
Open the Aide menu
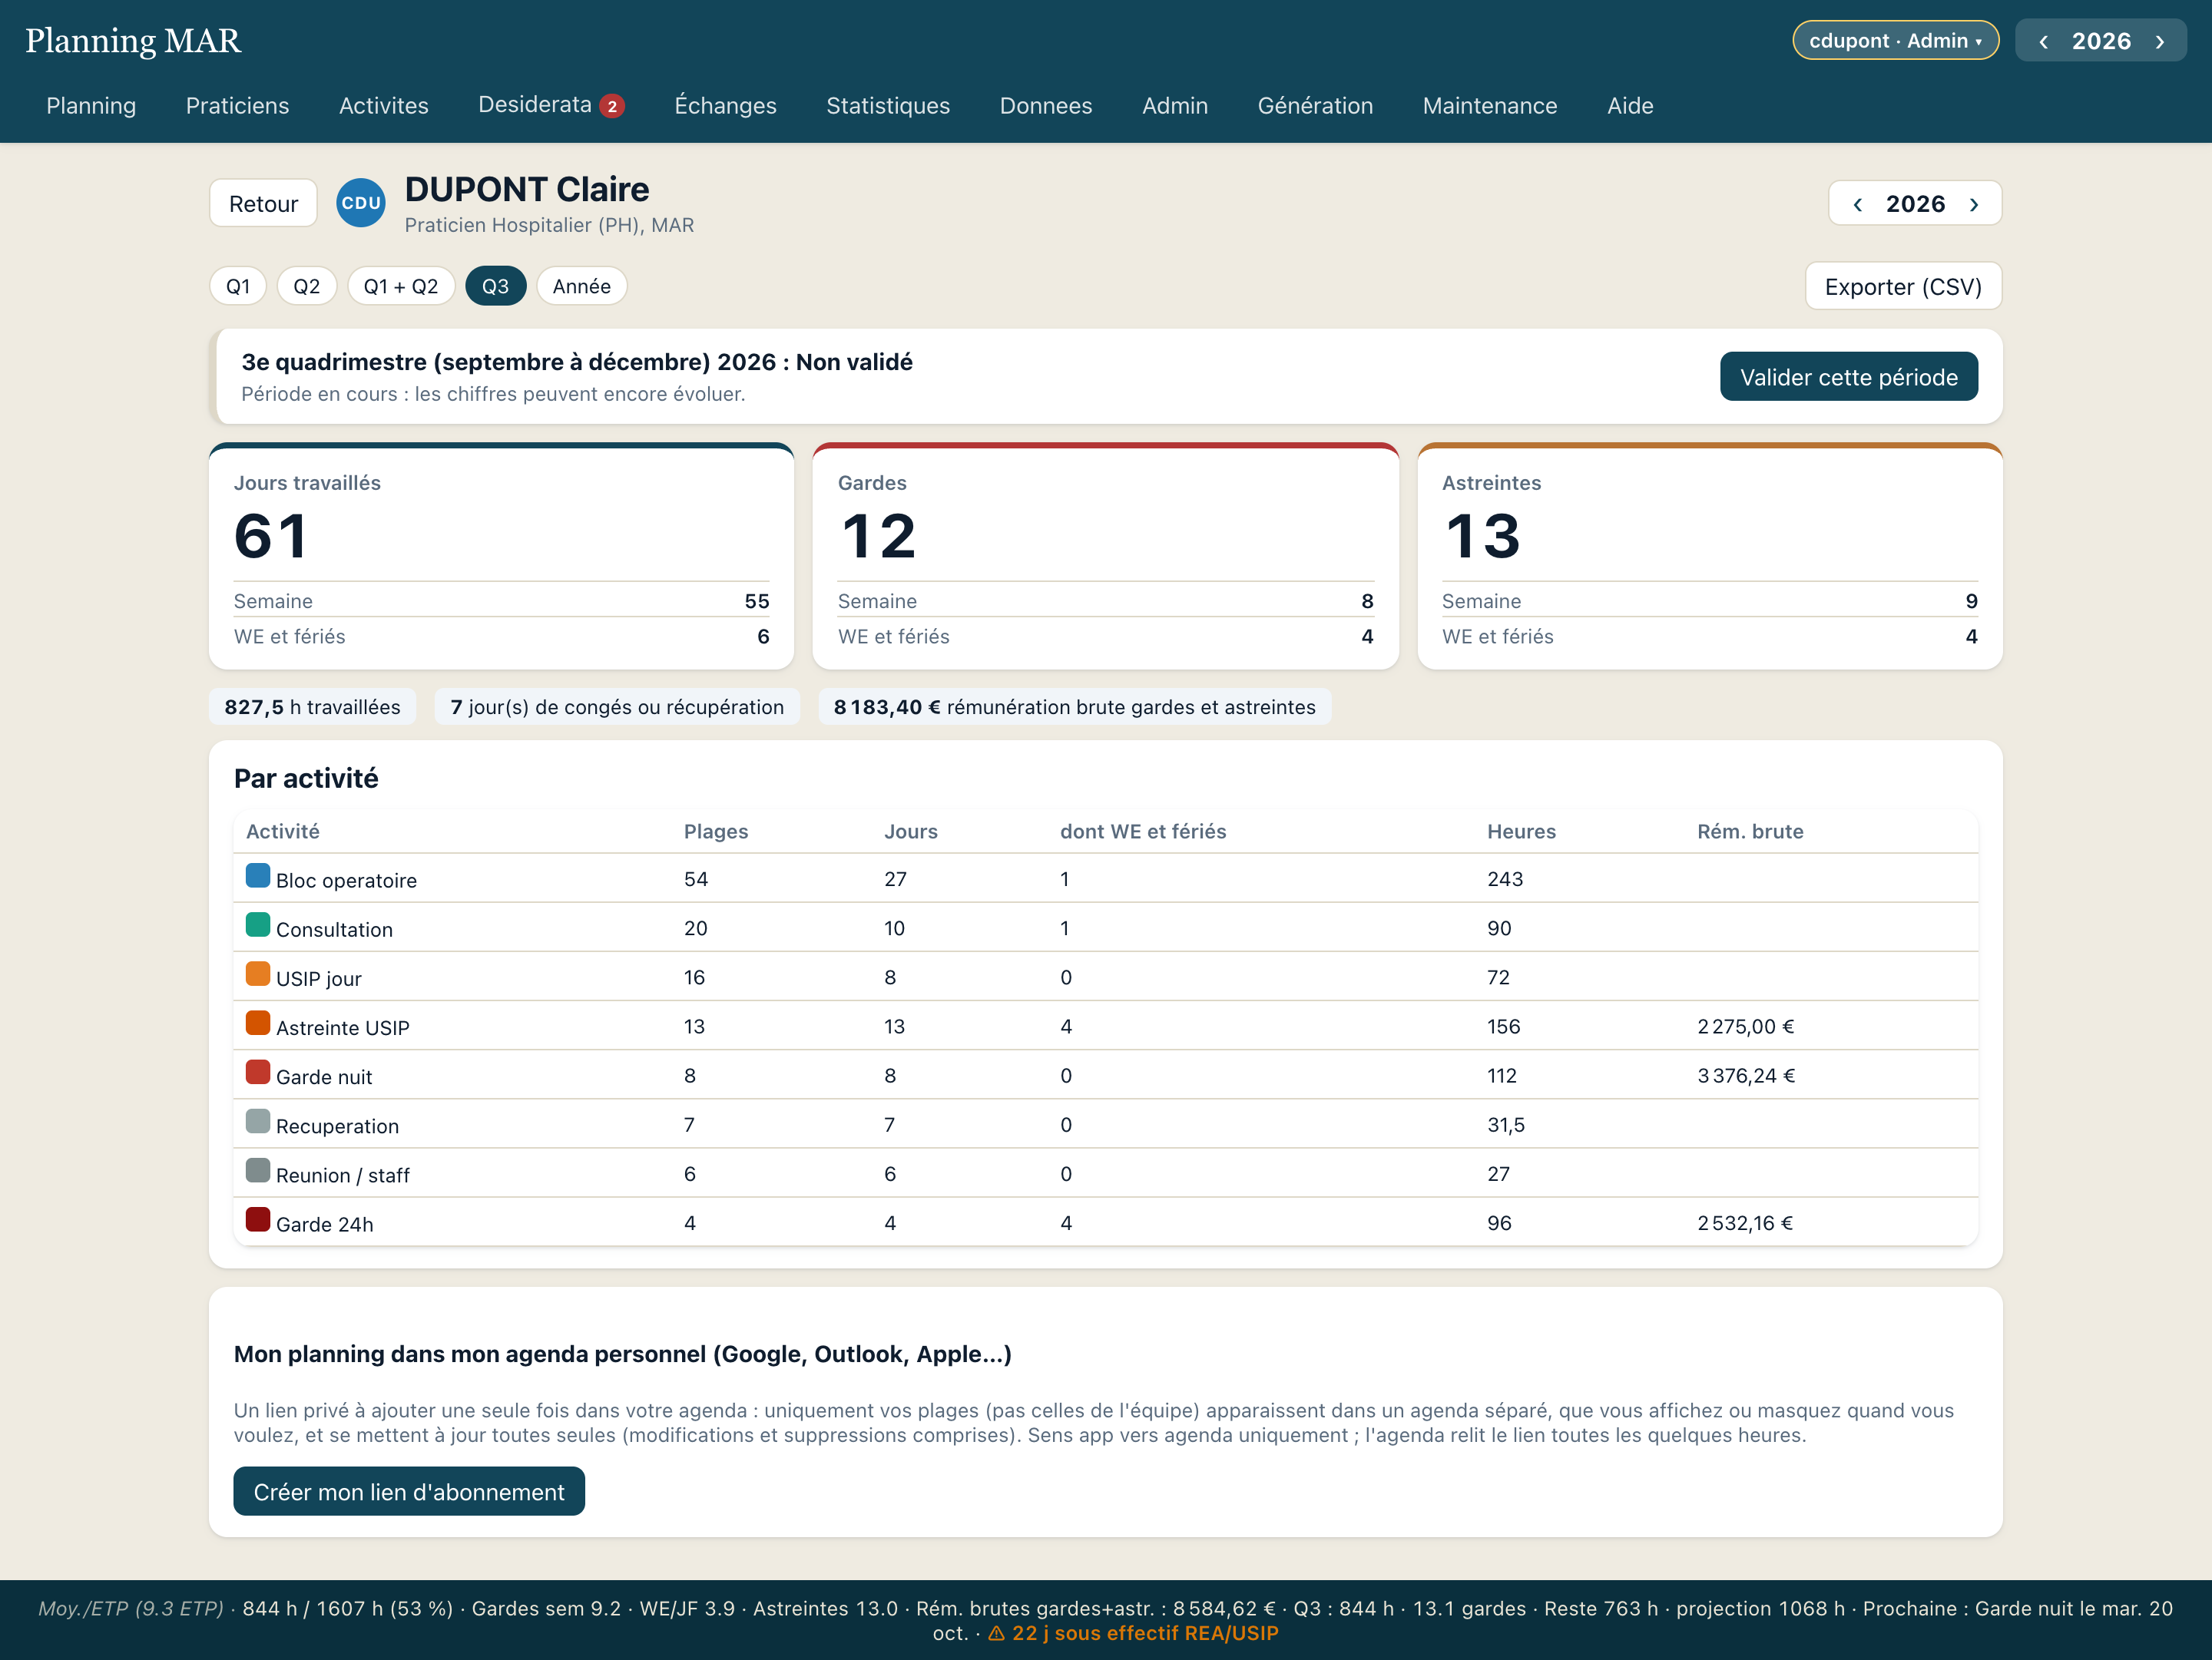(1630, 106)
